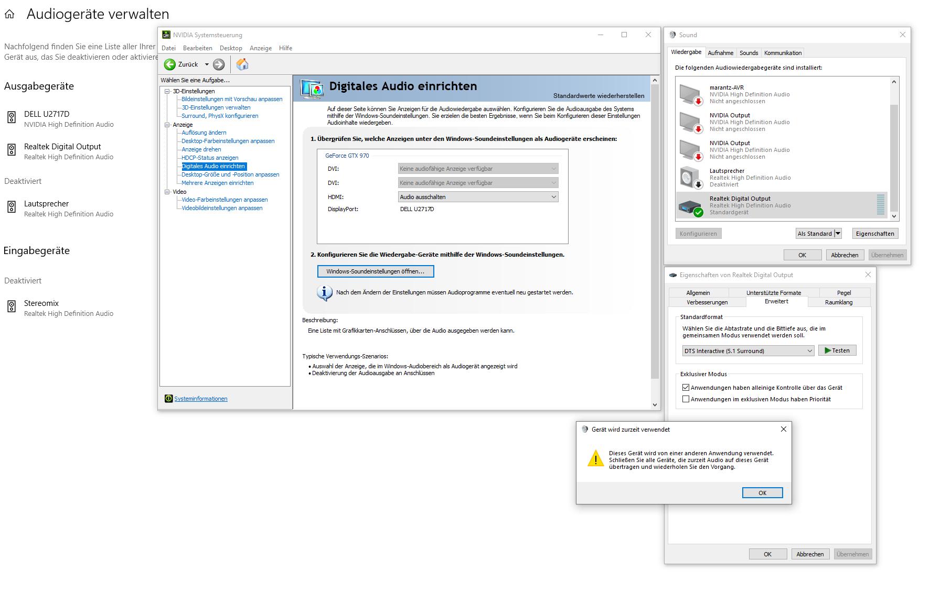Select Video-Farbeinstellungen anpassen tree item

point(225,200)
